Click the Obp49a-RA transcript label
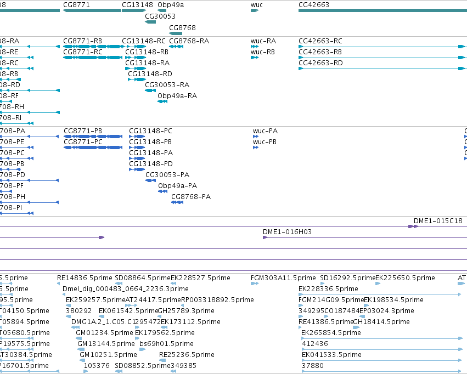This screenshot has height=374, width=467. (x=177, y=96)
